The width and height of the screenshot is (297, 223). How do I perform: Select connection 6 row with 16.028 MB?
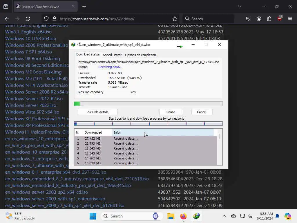[x=146, y=163]
